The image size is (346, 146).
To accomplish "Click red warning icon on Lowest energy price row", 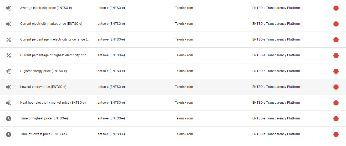I will coord(336,87).
